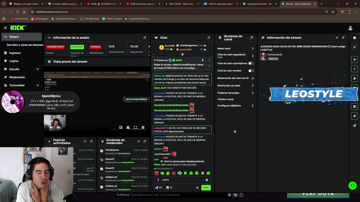
Task: Open Chat de solo-seguidores options
Action: 236,56
